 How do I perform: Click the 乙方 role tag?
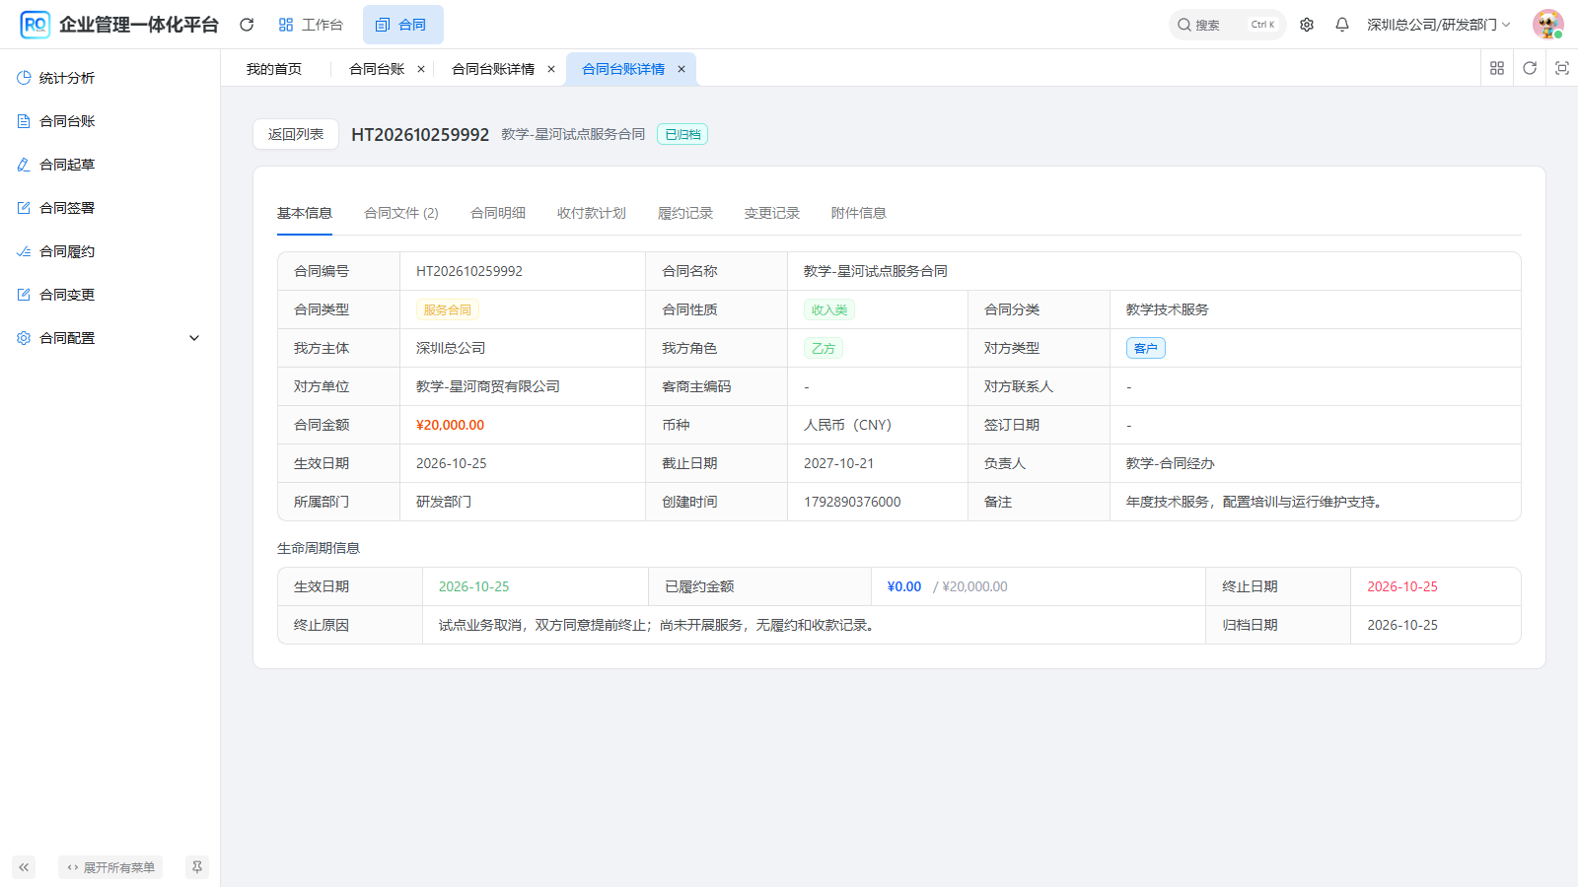coord(824,348)
